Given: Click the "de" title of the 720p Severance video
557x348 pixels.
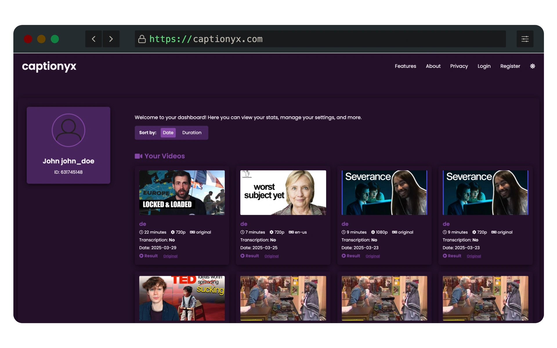Looking at the screenshot, I should point(446,224).
